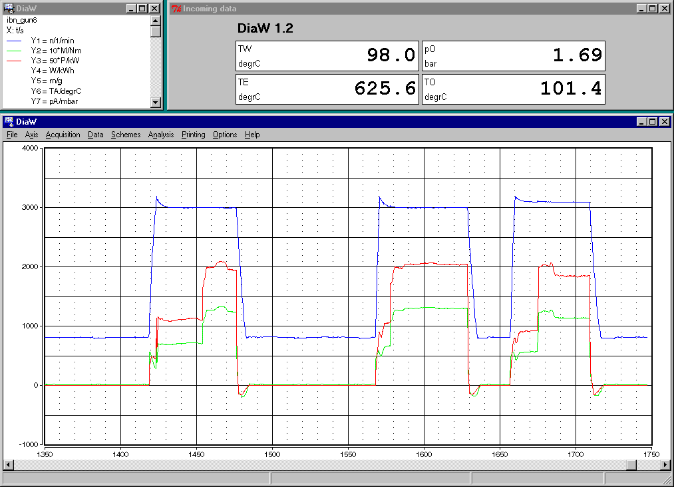This screenshot has height=487, width=674.
Task: Expand the Schemes menu
Action: click(126, 135)
